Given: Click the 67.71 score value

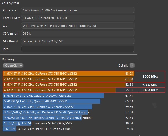Looking at the screenshot, I should 129,96.
